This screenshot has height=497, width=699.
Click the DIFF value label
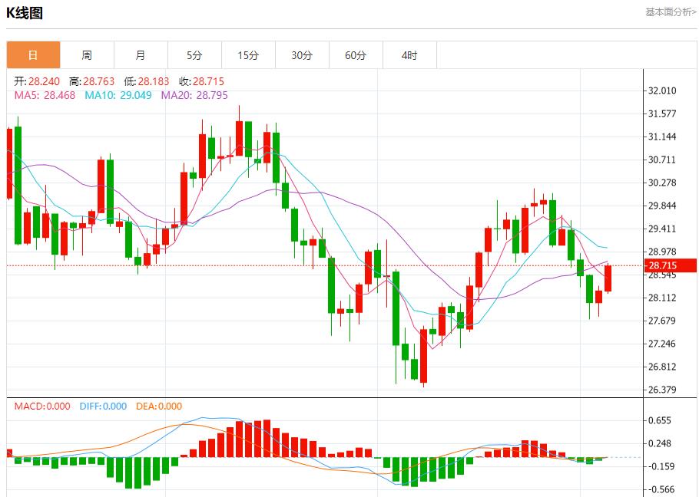103,406
